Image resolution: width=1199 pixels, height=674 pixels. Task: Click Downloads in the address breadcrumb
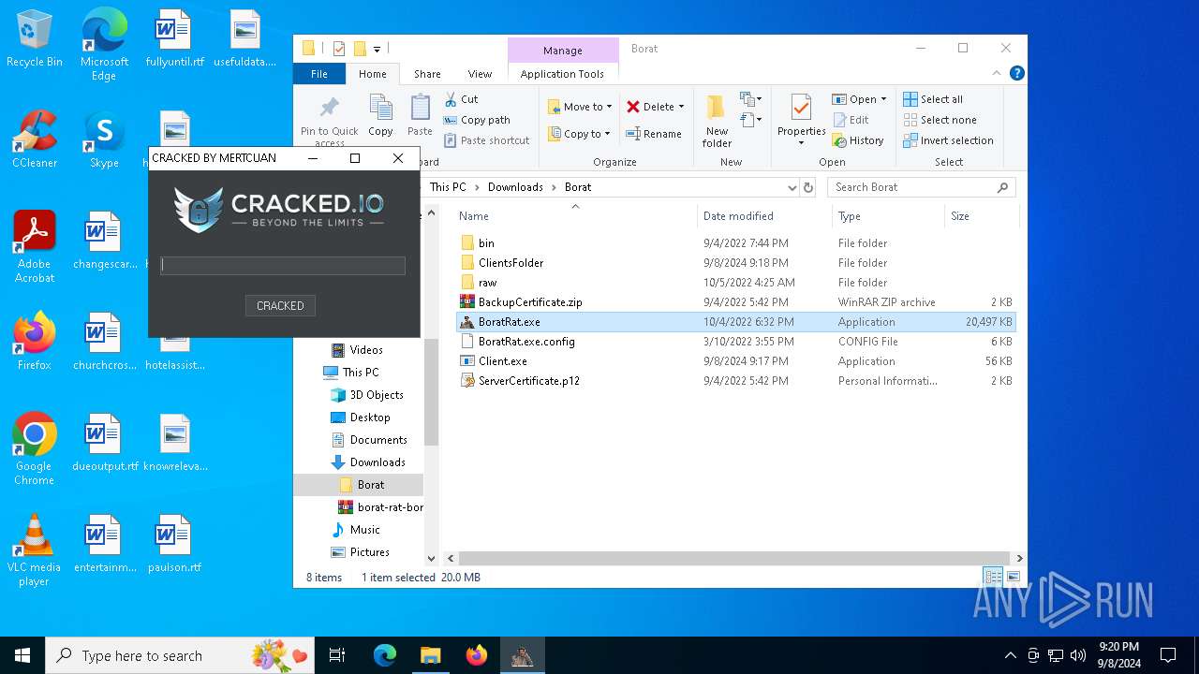(515, 187)
